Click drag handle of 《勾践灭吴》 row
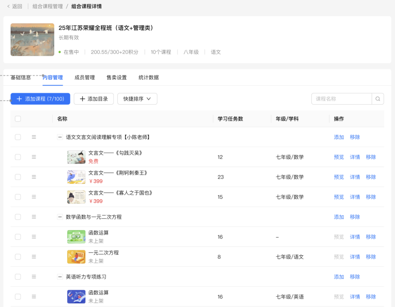The image size is (395, 307). click(34, 157)
